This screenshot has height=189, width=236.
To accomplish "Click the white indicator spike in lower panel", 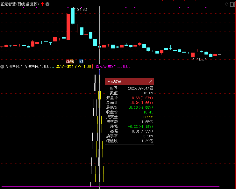I will [95, 128].
